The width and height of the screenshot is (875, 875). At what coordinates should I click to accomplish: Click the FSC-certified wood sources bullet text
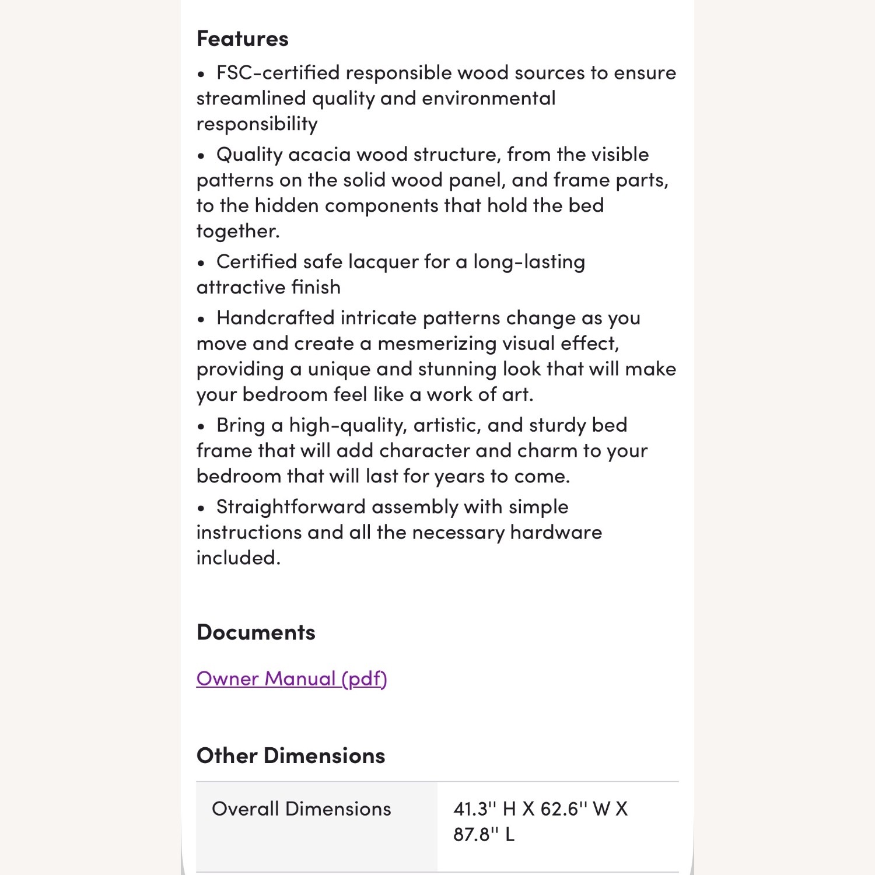click(436, 98)
